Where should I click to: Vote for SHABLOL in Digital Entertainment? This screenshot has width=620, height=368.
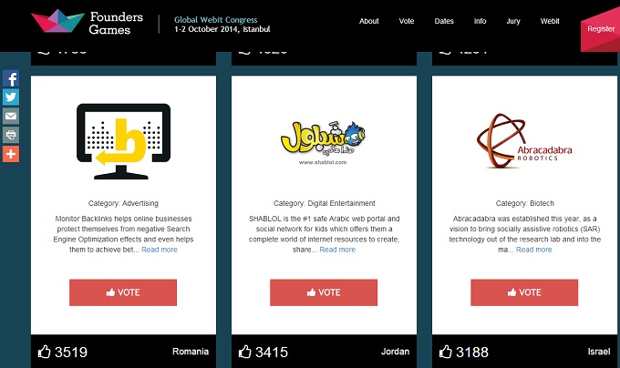click(x=324, y=292)
